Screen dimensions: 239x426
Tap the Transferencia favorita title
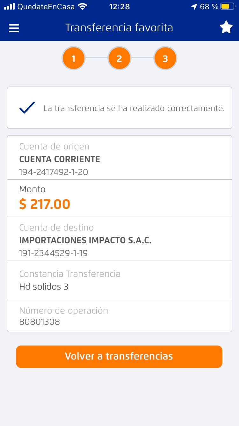pos(119,28)
